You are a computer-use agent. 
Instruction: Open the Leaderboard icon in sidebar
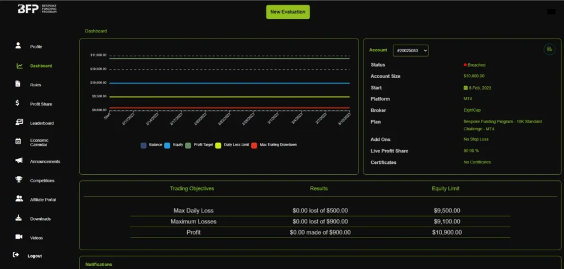coord(19,123)
